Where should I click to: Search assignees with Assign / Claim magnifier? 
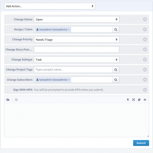[116, 29]
